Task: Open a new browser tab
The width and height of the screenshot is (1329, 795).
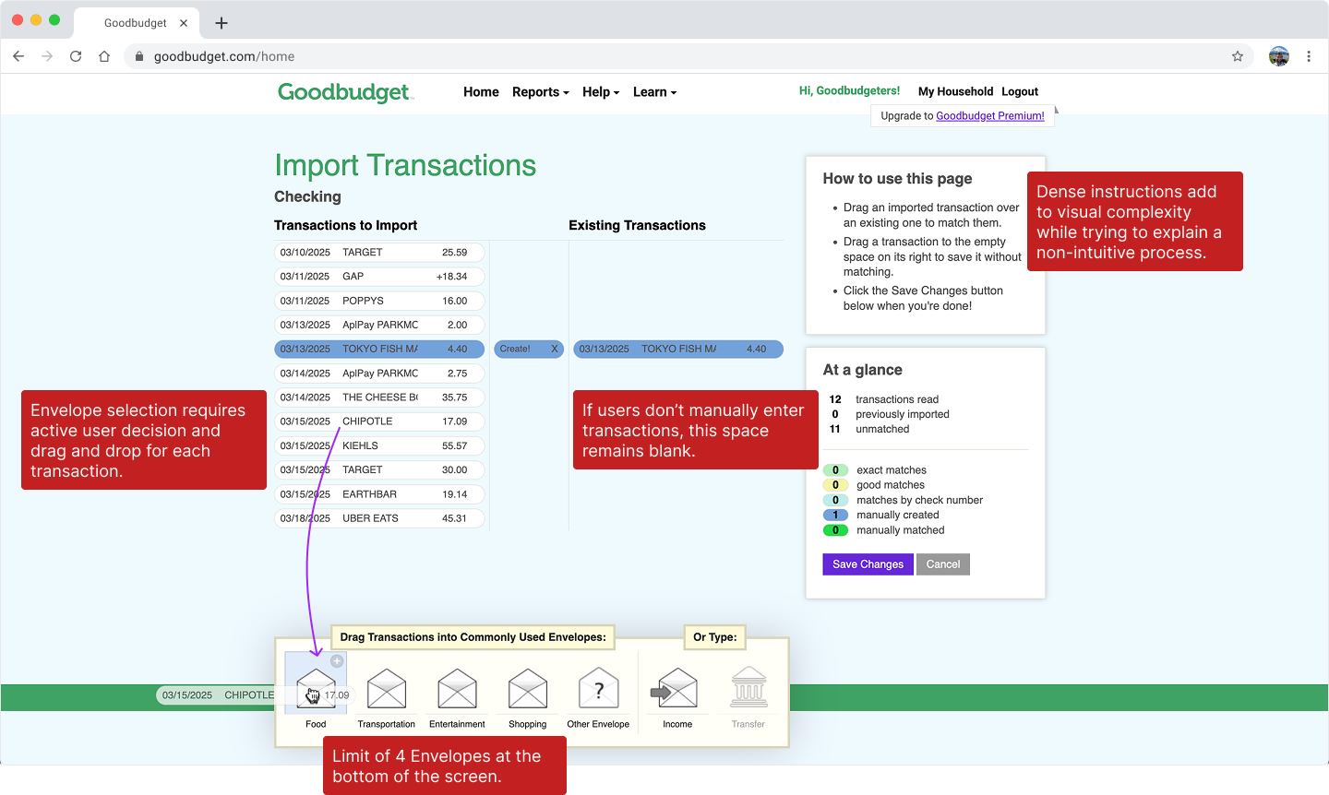Action: tap(221, 23)
